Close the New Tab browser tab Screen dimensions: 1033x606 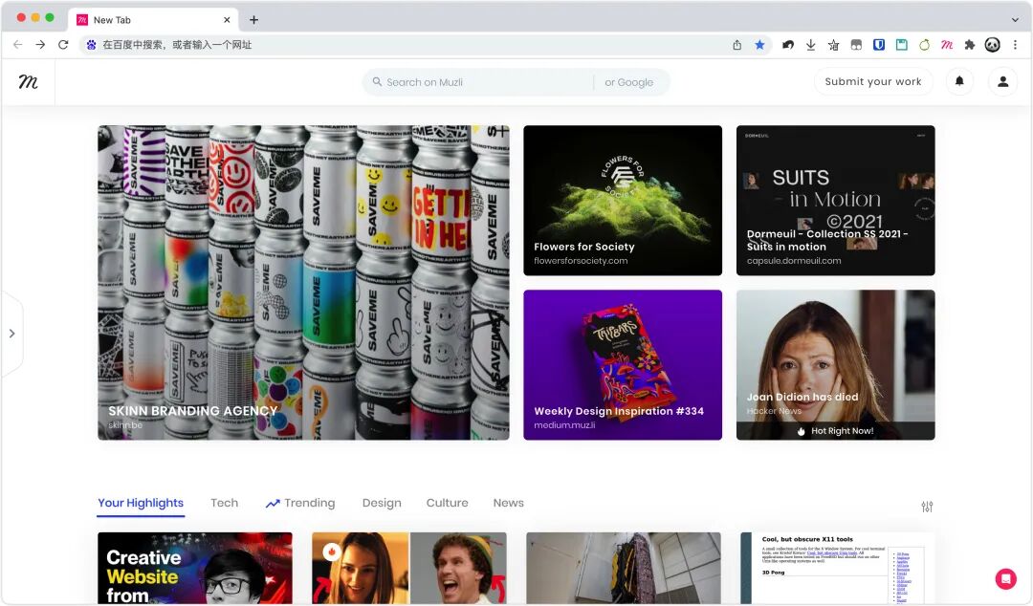227,20
